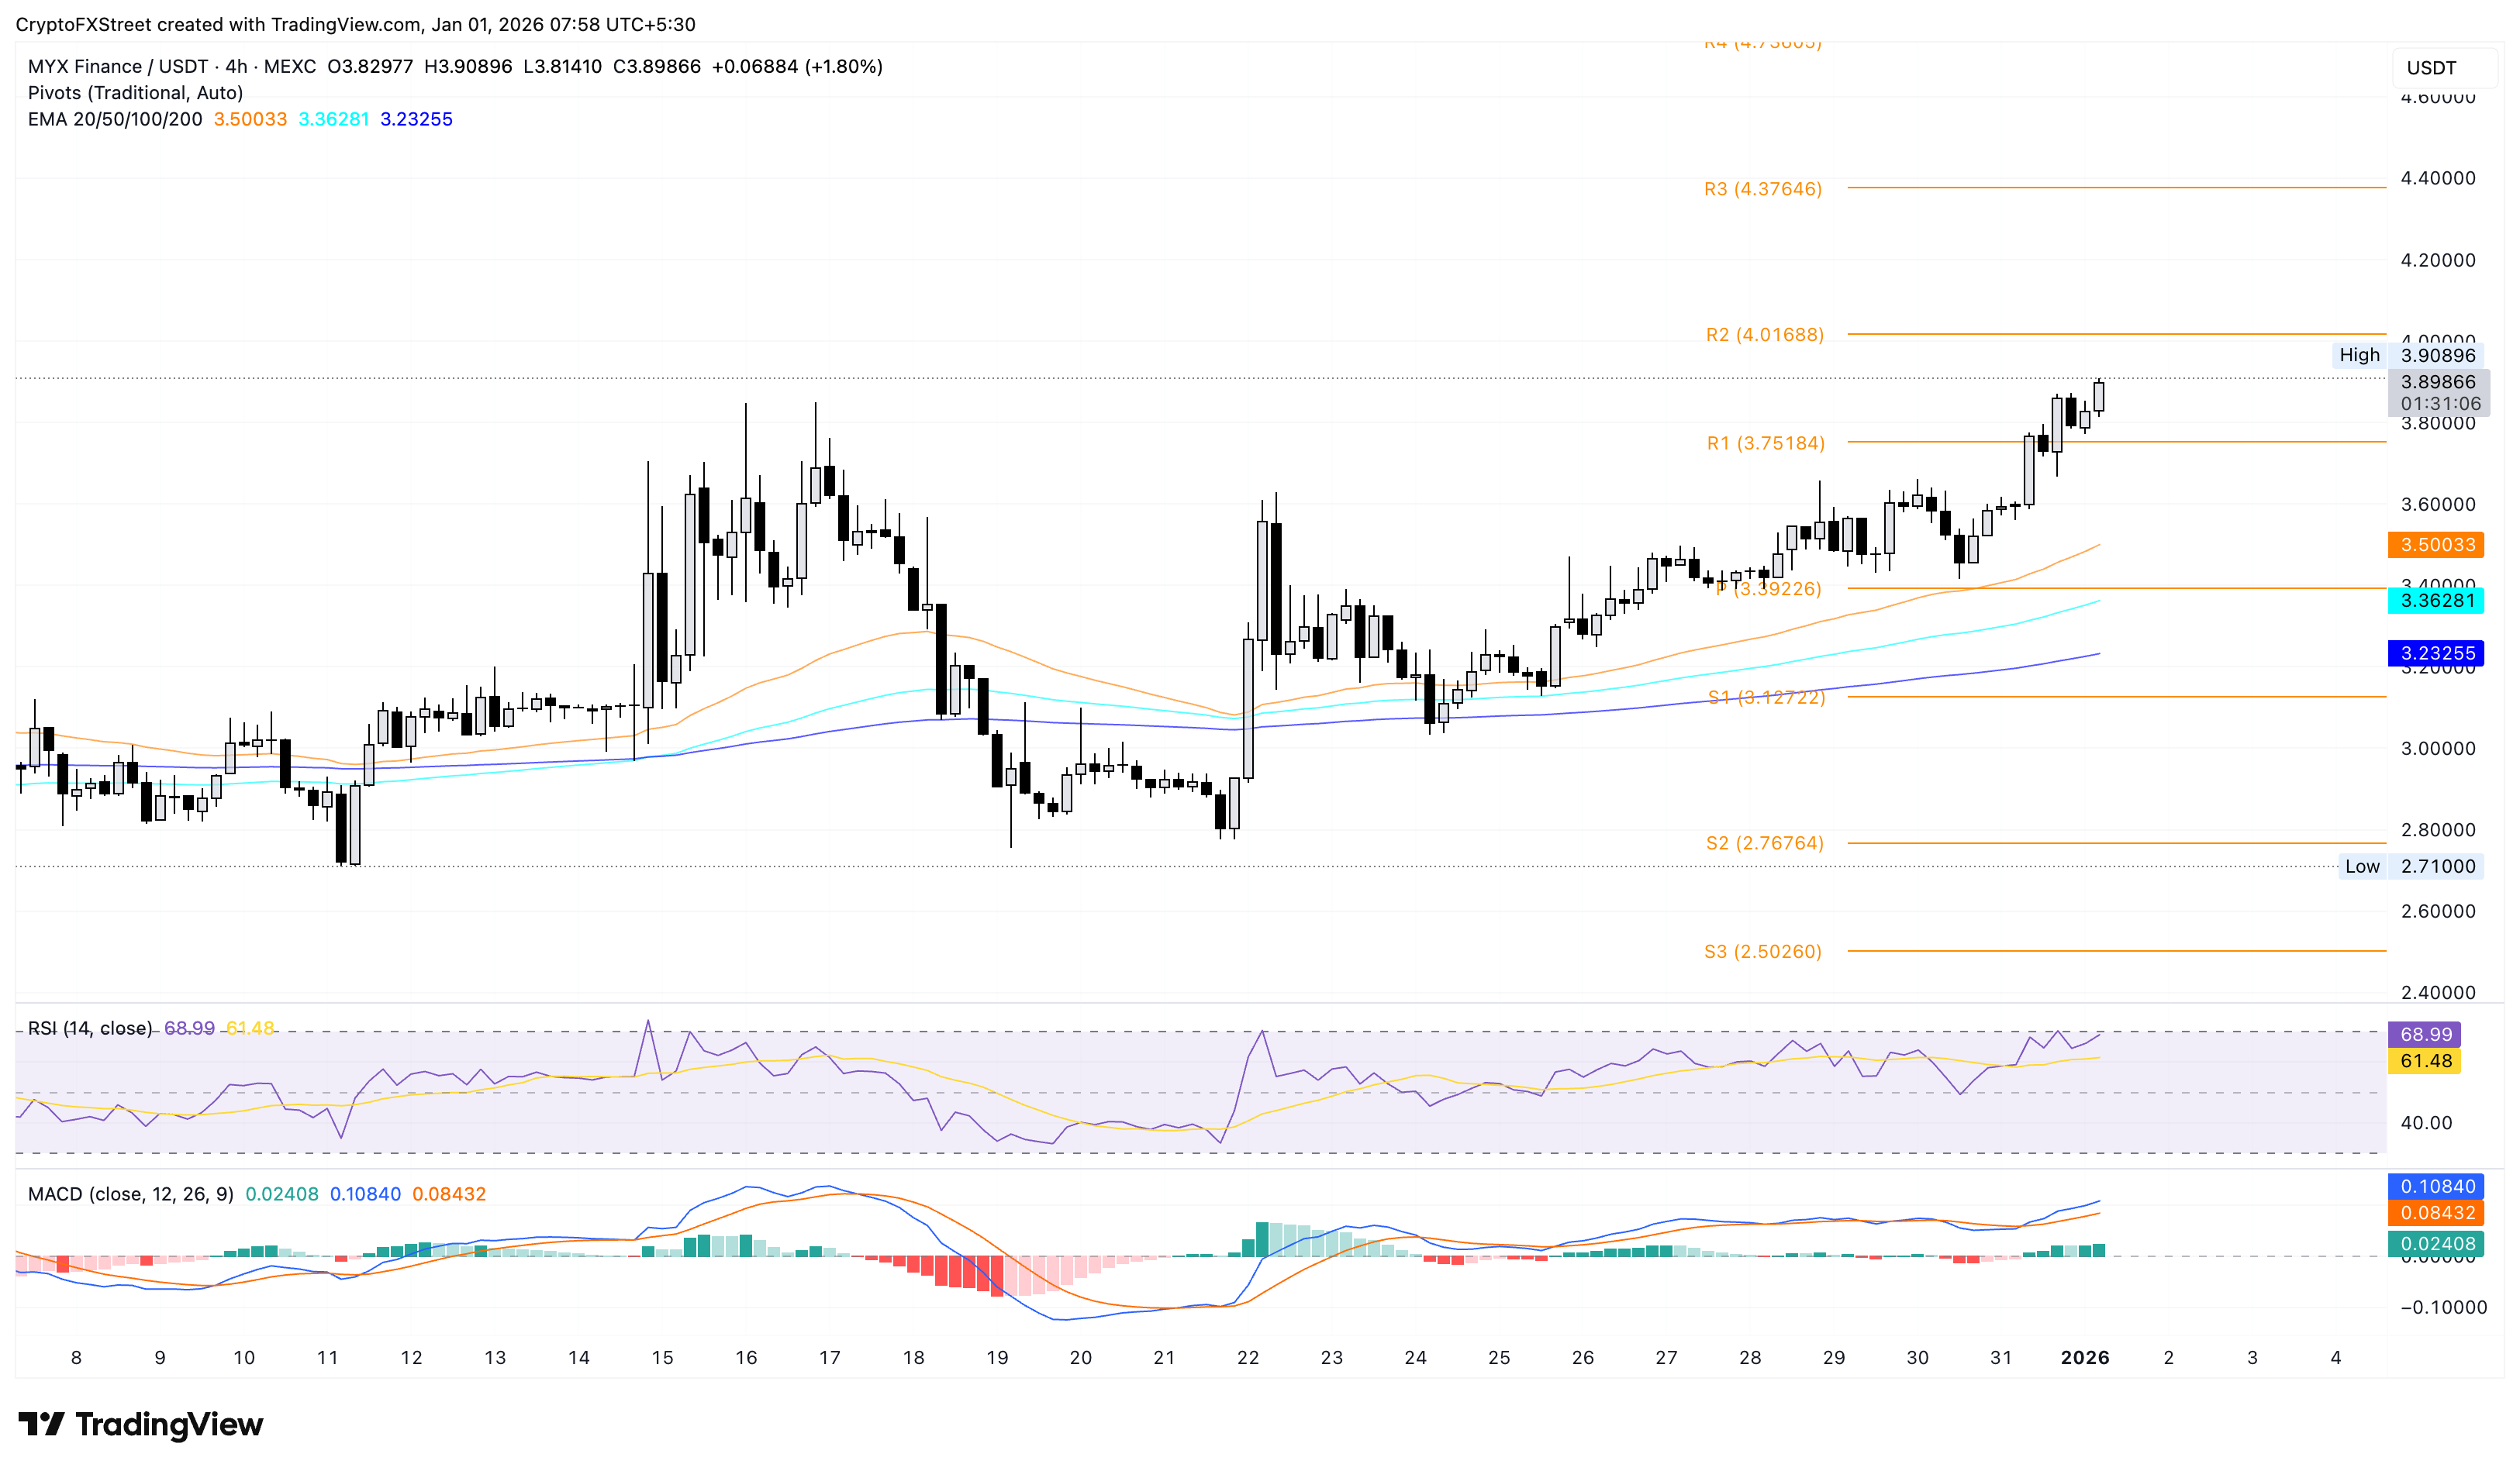Screen dimensions: 2520x1471
Task: Click the blue EMA price label 3.23255
Action: [2436, 653]
